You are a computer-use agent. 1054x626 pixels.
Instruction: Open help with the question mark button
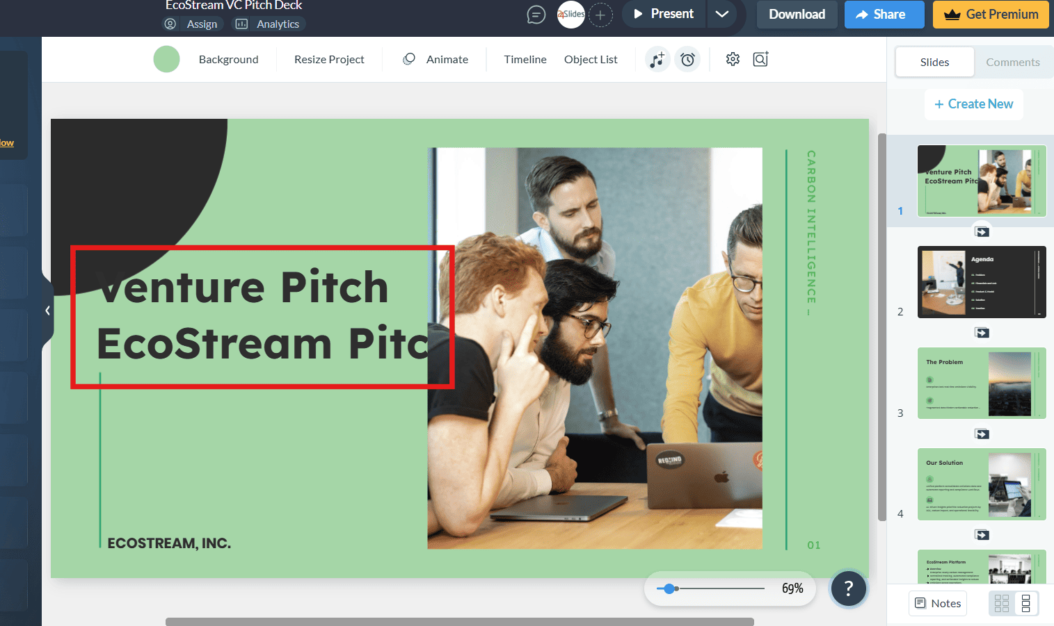click(848, 588)
